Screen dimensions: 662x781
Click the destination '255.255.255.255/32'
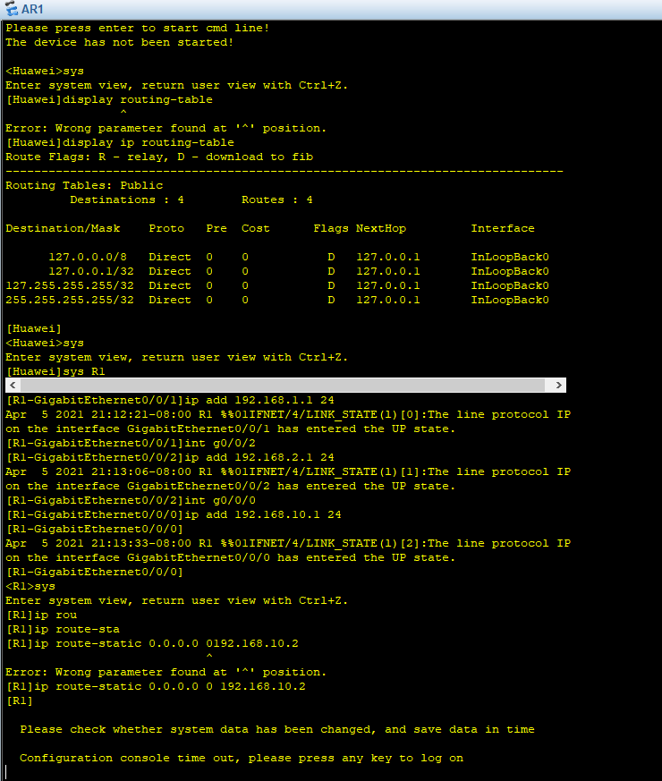(x=70, y=300)
